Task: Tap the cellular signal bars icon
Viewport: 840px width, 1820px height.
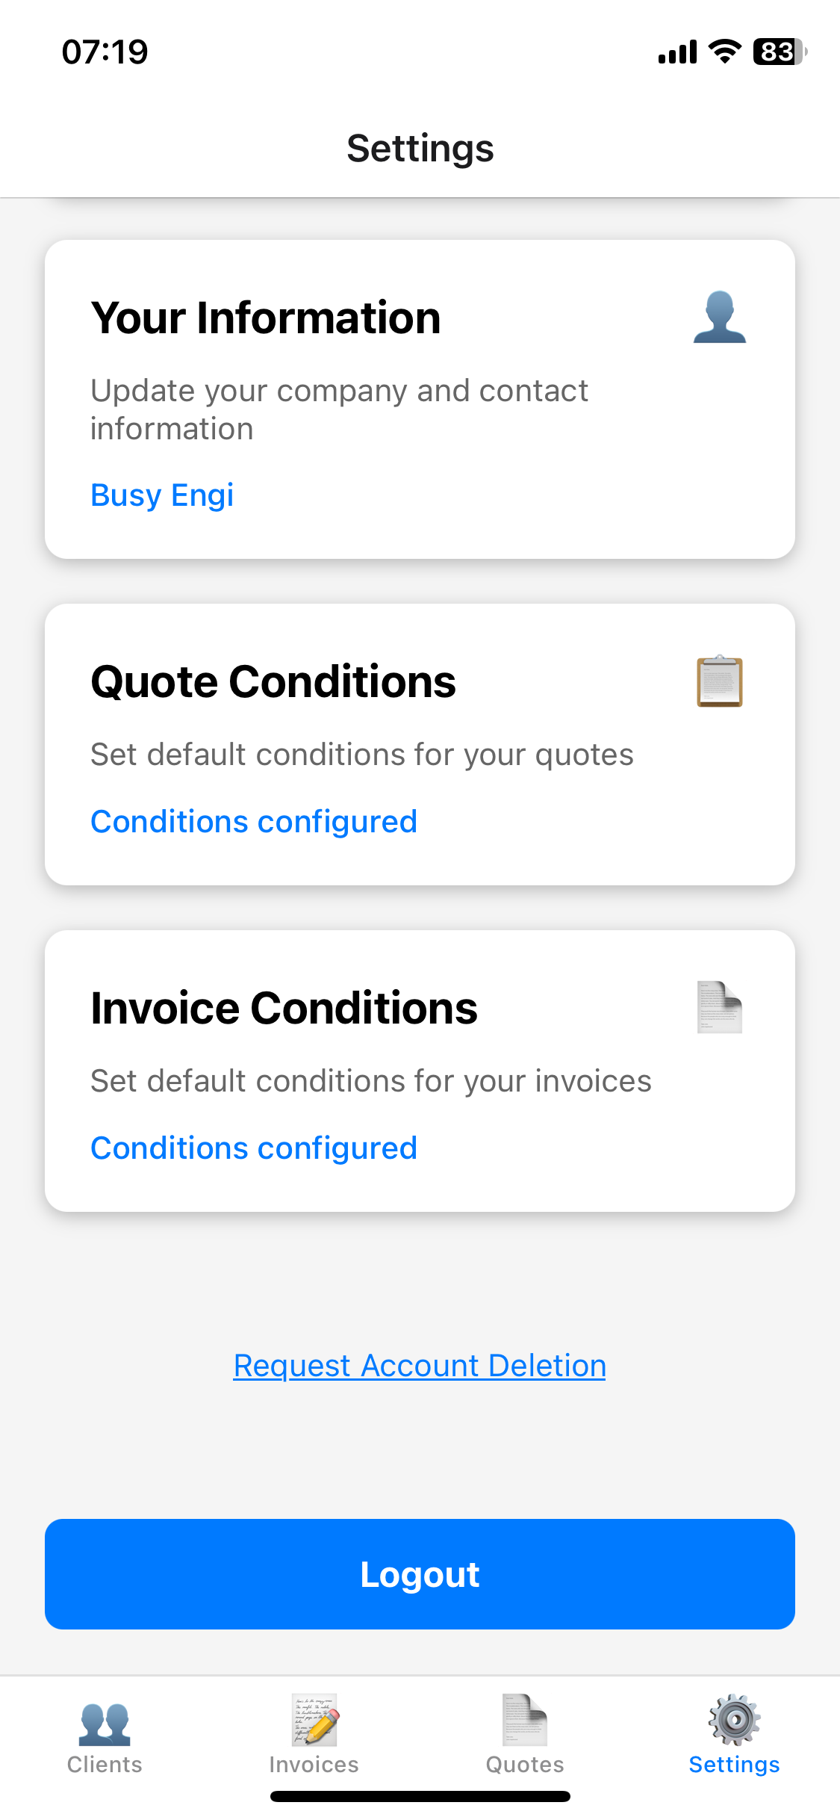Action: [x=677, y=52]
